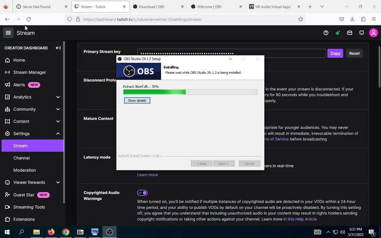Expand the Viewer Rewards sidebar section
The image size is (381, 238).
[x=58, y=182]
